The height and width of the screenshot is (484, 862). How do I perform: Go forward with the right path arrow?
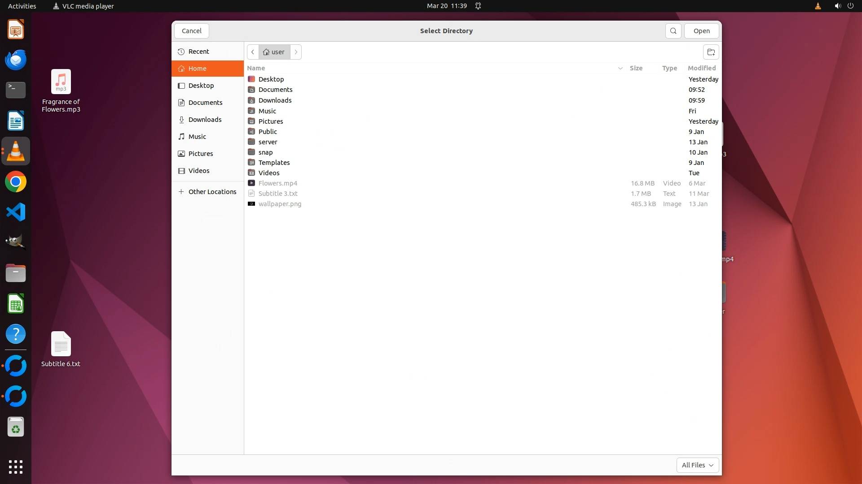point(296,52)
